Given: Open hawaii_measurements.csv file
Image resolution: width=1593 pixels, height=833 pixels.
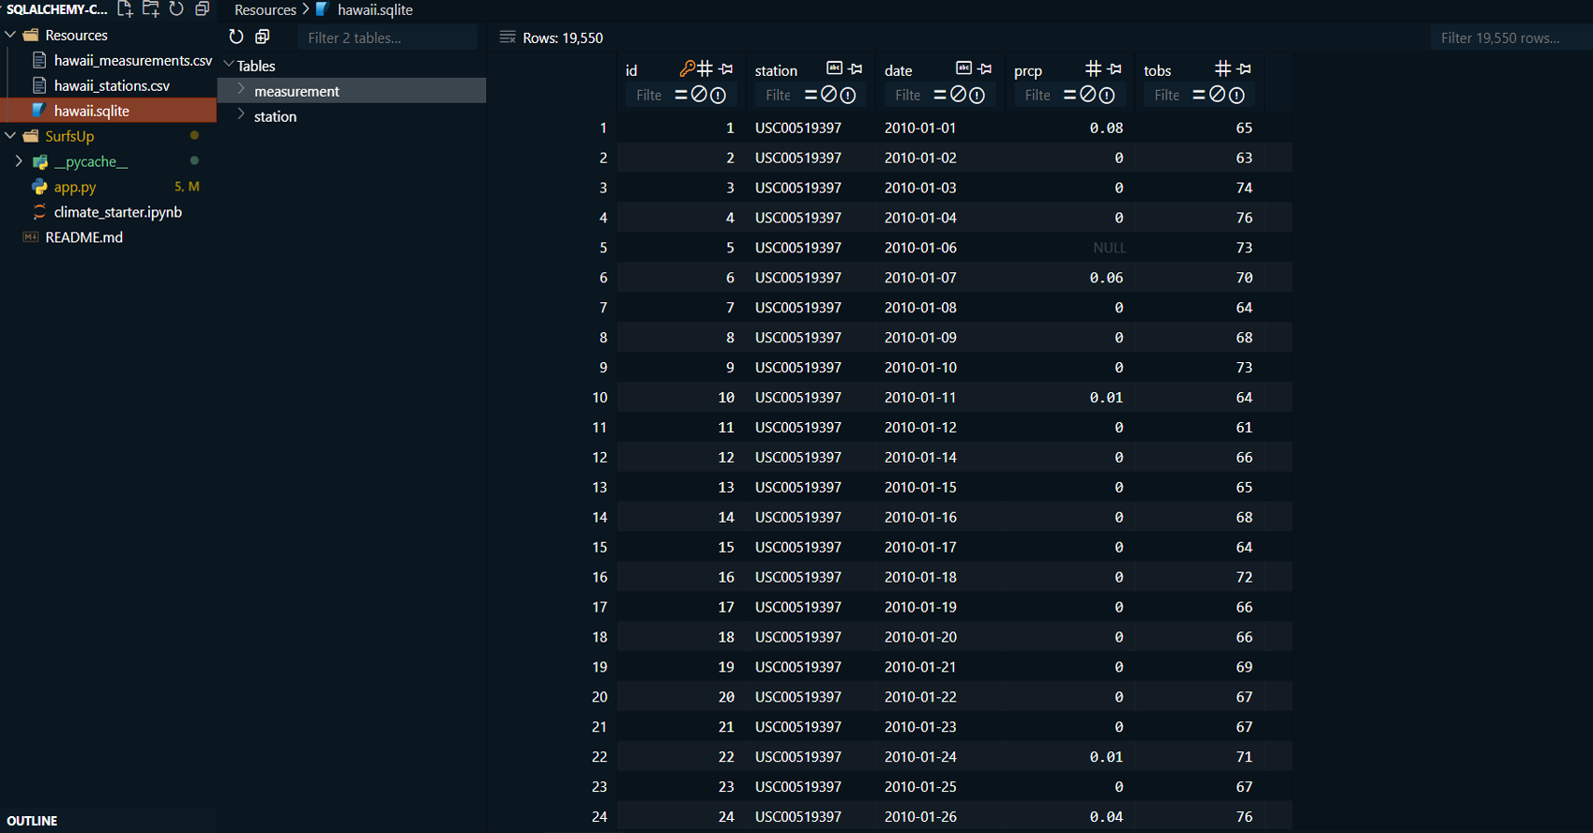Looking at the screenshot, I should (132, 60).
